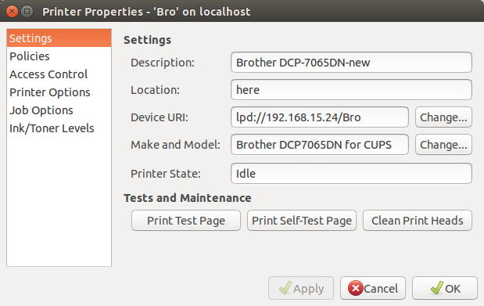This screenshot has width=484, height=306.
Task: Click the 'Printer State:' label
Action: 166,174
